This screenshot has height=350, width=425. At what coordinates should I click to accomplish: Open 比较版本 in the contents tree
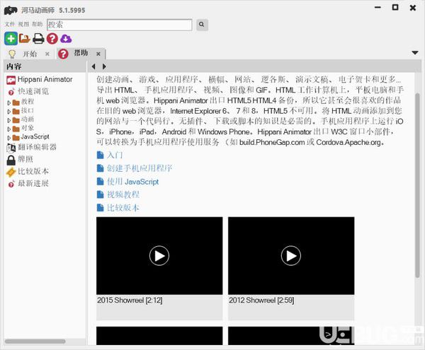click(x=33, y=171)
